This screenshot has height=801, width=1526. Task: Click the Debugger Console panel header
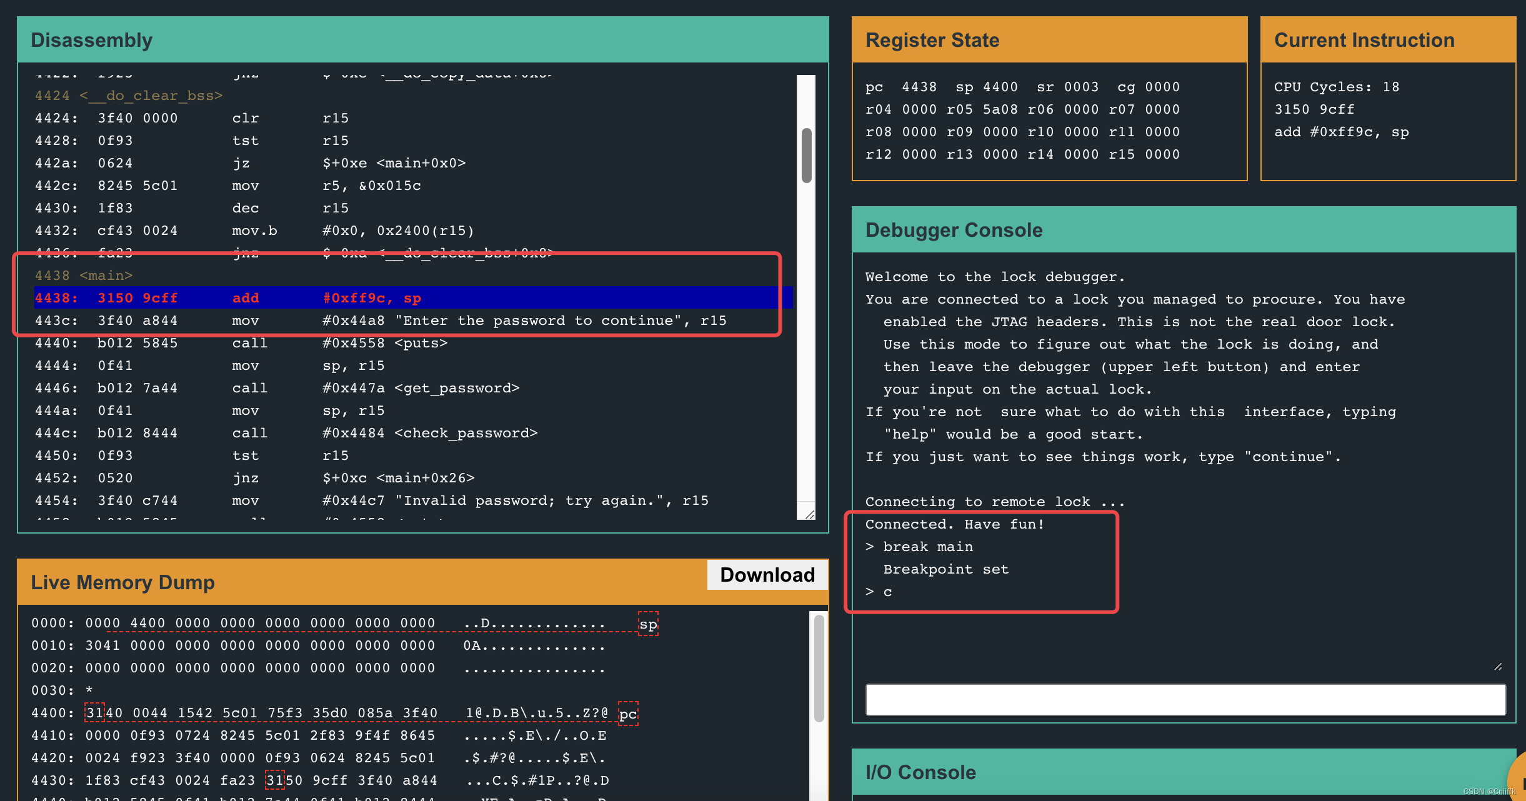point(1184,230)
